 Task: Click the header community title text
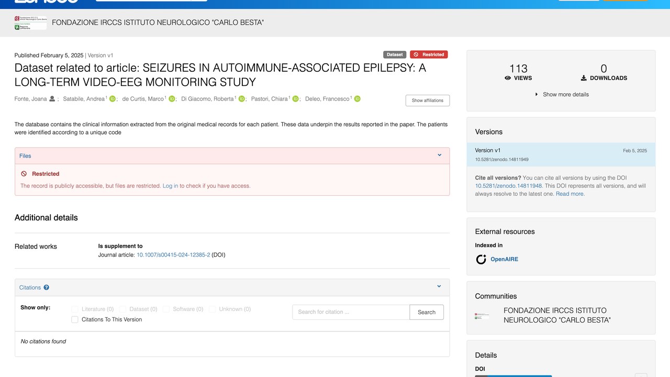pos(158,23)
